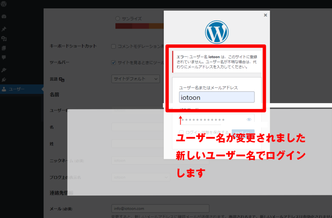Click the 名前 section heading

coord(54,94)
